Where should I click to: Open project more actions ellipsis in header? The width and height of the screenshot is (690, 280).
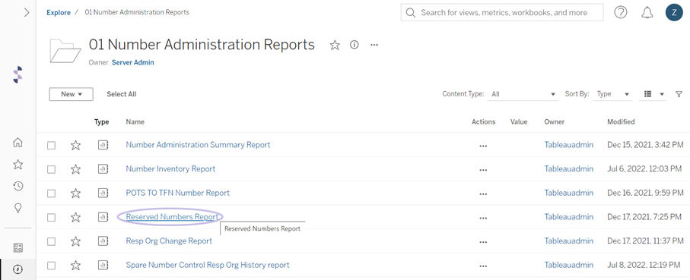pos(374,45)
